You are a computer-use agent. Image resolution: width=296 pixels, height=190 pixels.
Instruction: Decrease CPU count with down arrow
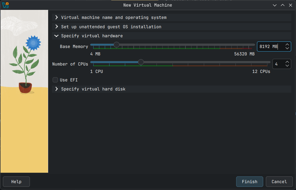click(287, 66)
